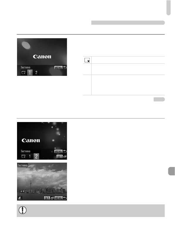The width and height of the screenshot is (175, 247).
Task: Select unhighlighted option 1 beside highlighted option 2
Action: (x=30, y=156)
